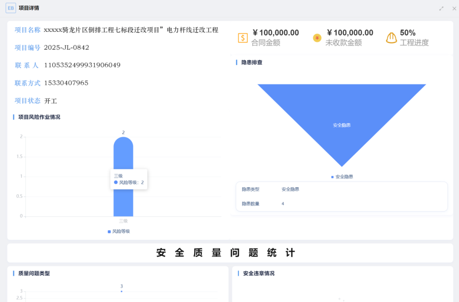Toggle the 安全隐患 legend below the funnel

click(x=342, y=177)
